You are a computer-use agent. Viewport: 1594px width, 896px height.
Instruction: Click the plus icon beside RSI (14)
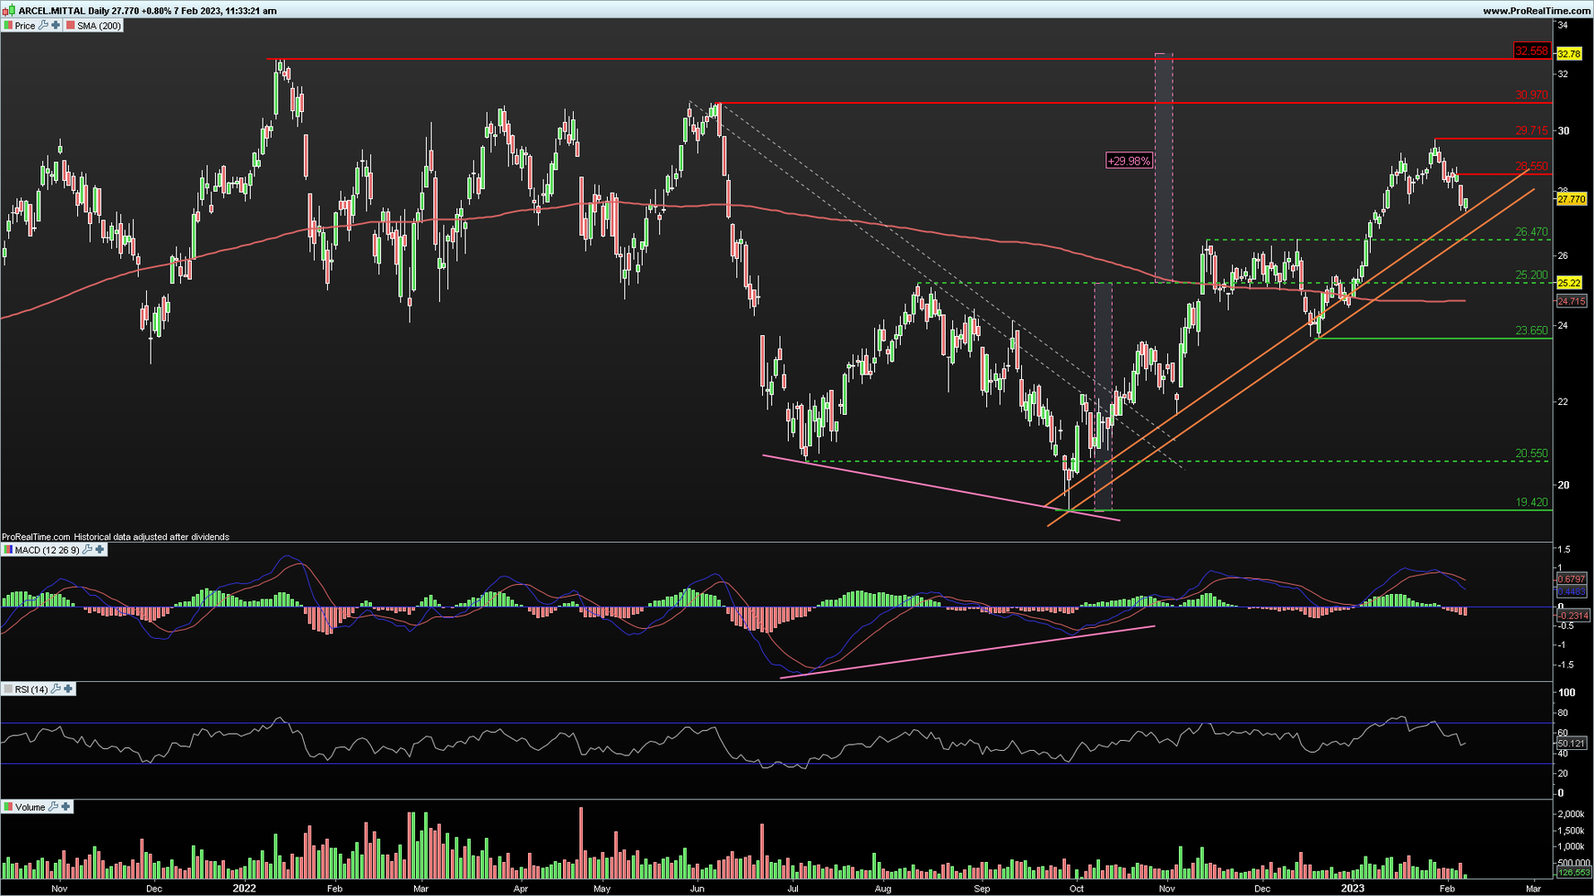click(x=68, y=689)
